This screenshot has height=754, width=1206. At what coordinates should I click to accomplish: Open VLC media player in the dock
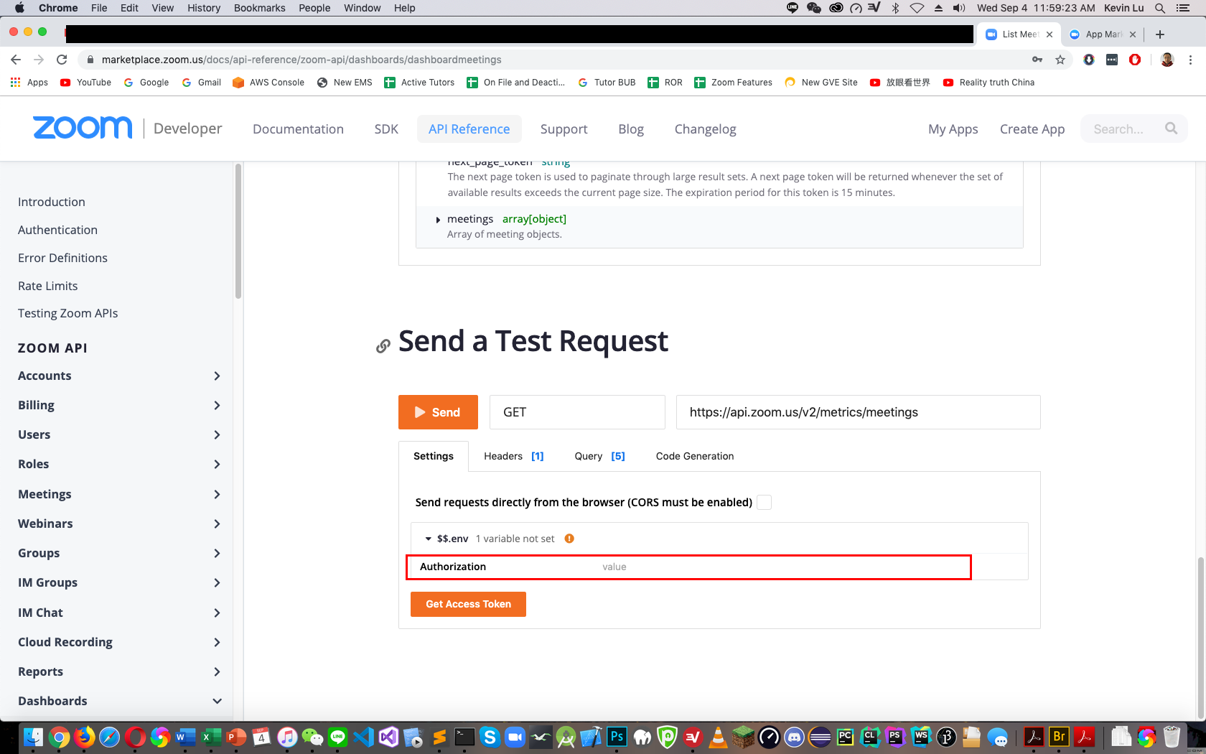[718, 737]
